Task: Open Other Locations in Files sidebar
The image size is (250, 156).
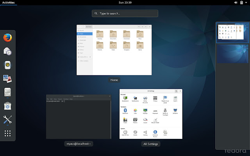Action: pos(84,61)
